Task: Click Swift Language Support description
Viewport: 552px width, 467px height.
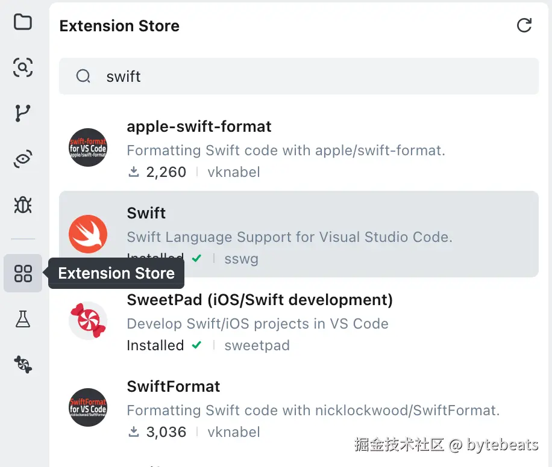Action: pyautogui.click(x=289, y=237)
